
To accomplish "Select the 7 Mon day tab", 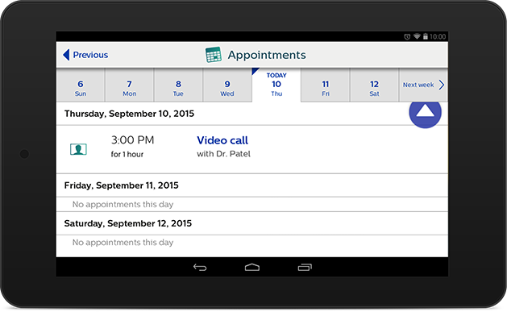I will point(129,85).
